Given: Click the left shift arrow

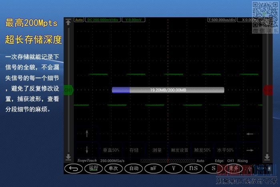Looking at the screenshot, I should tap(250, 134).
